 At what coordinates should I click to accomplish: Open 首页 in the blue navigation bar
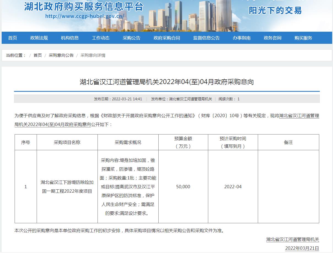click(13, 38)
